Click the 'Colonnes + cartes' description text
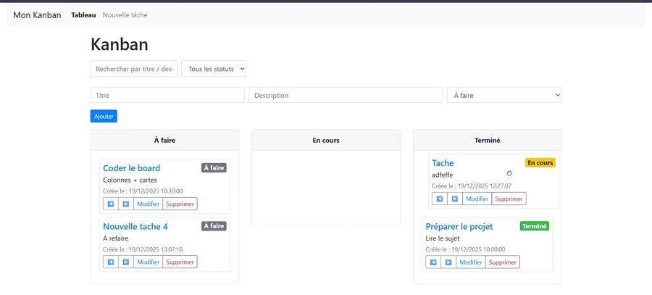Screen dimensions: 652x295 coord(130,180)
